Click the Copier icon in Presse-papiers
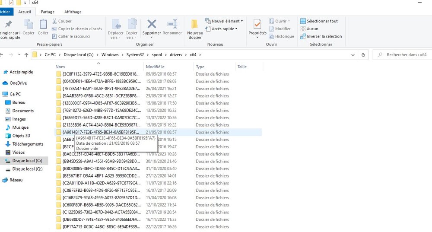 (29, 25)
